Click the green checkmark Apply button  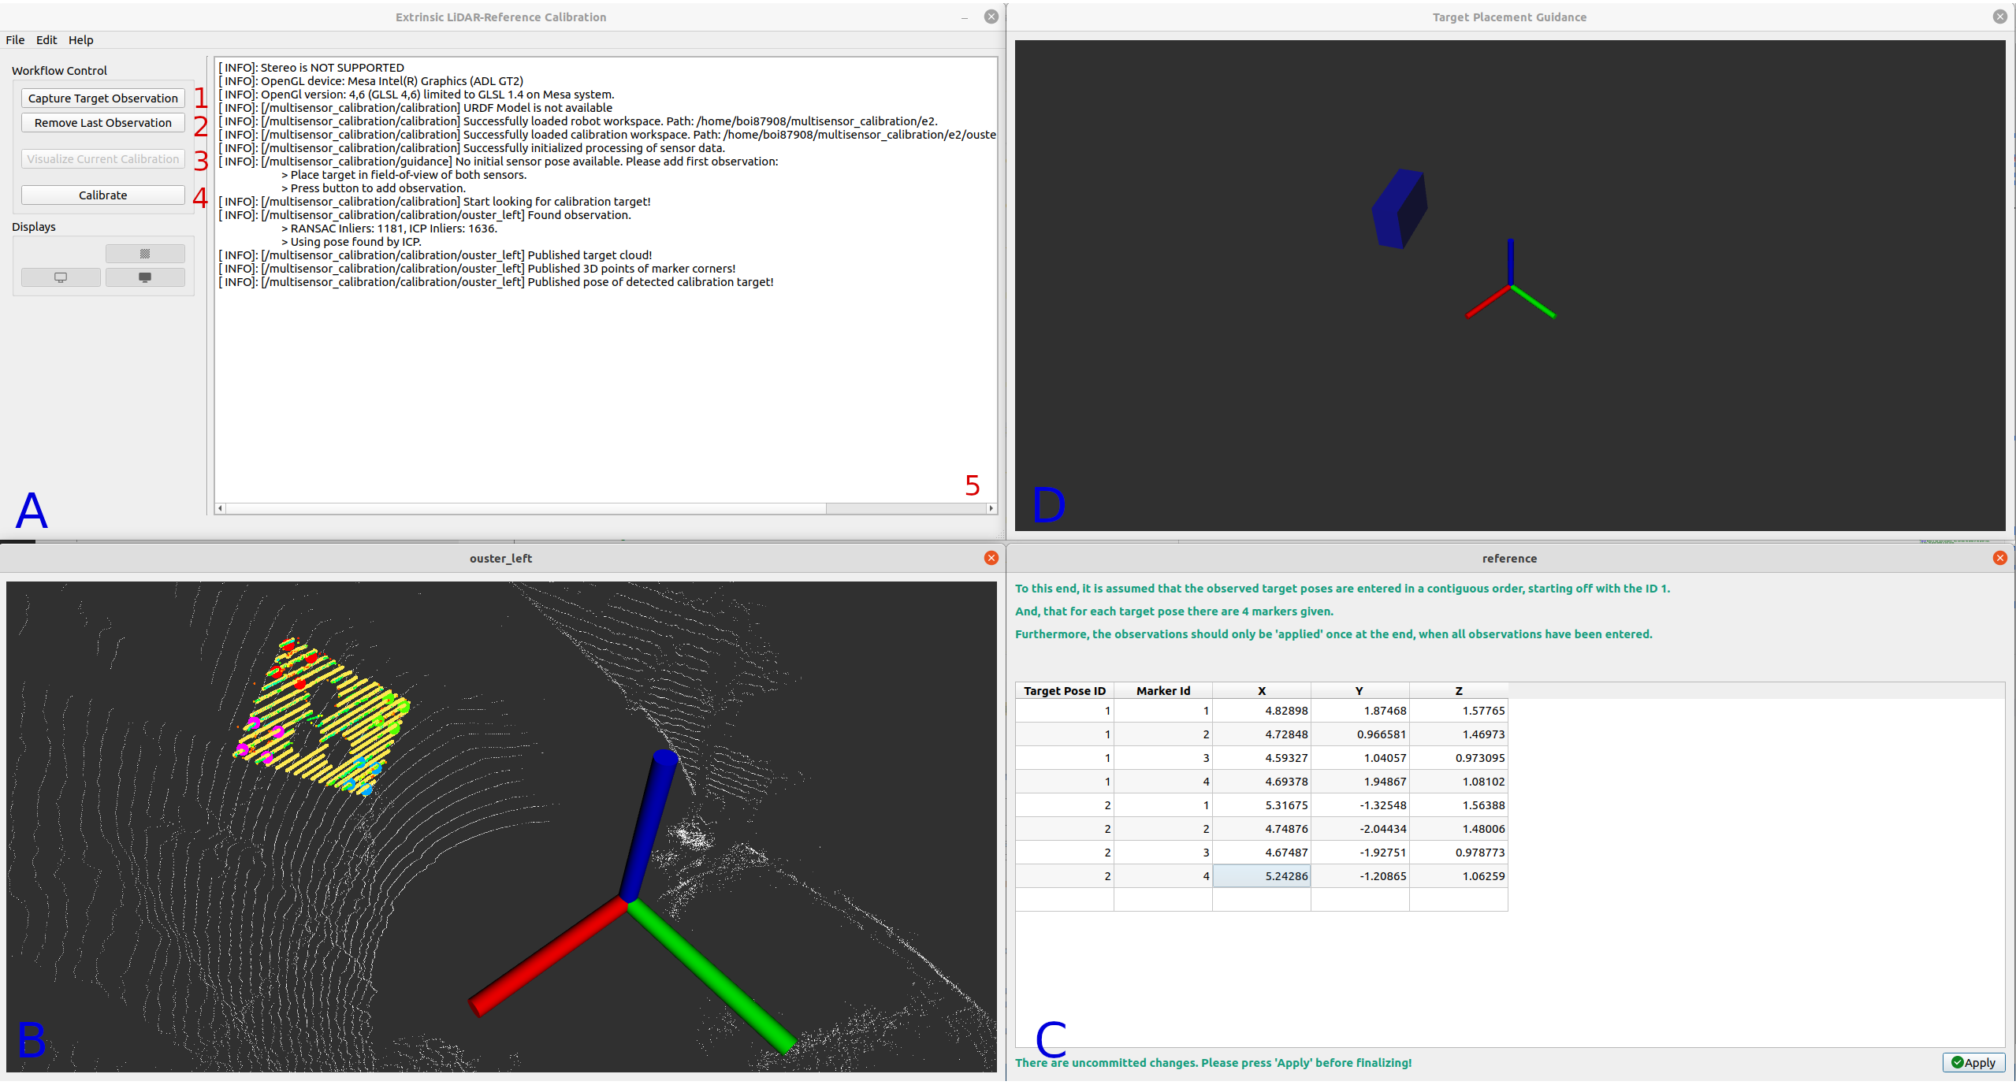click(x=1973, y=1062)
